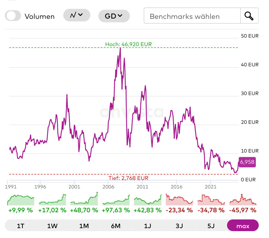Click the -45,97 % performance thumbnail

tap(243, 200)
